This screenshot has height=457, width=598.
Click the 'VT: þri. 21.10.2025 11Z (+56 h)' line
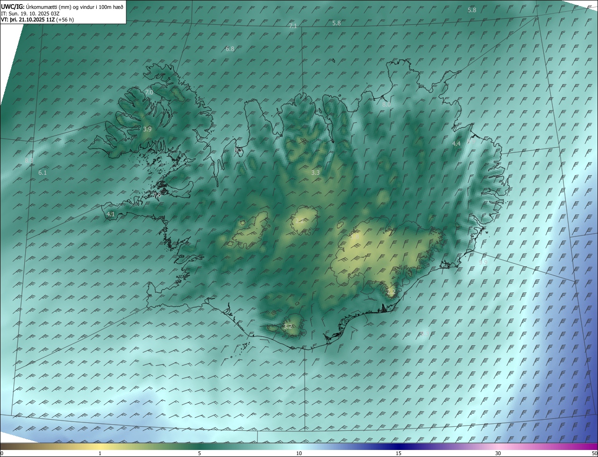(37, 20)
